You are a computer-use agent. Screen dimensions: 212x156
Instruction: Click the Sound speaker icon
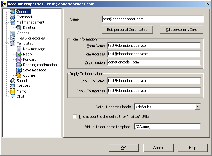(12, 81)
